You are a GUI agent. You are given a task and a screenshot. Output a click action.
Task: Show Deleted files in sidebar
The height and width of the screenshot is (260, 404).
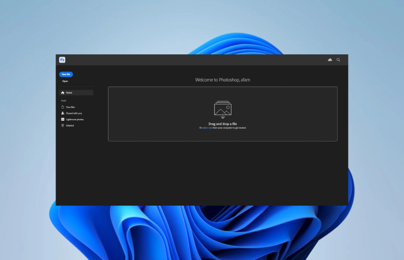tap(68, 125)
